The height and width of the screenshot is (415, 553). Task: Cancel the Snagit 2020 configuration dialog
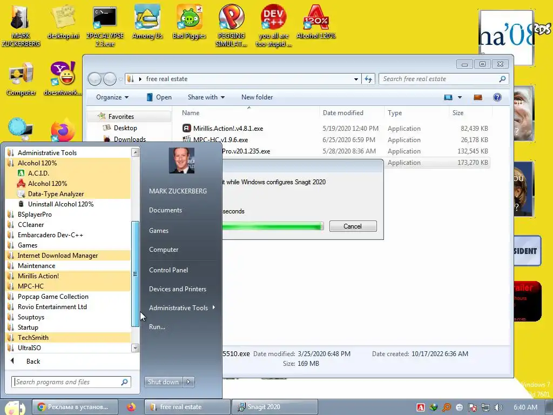tap(353, 226)
